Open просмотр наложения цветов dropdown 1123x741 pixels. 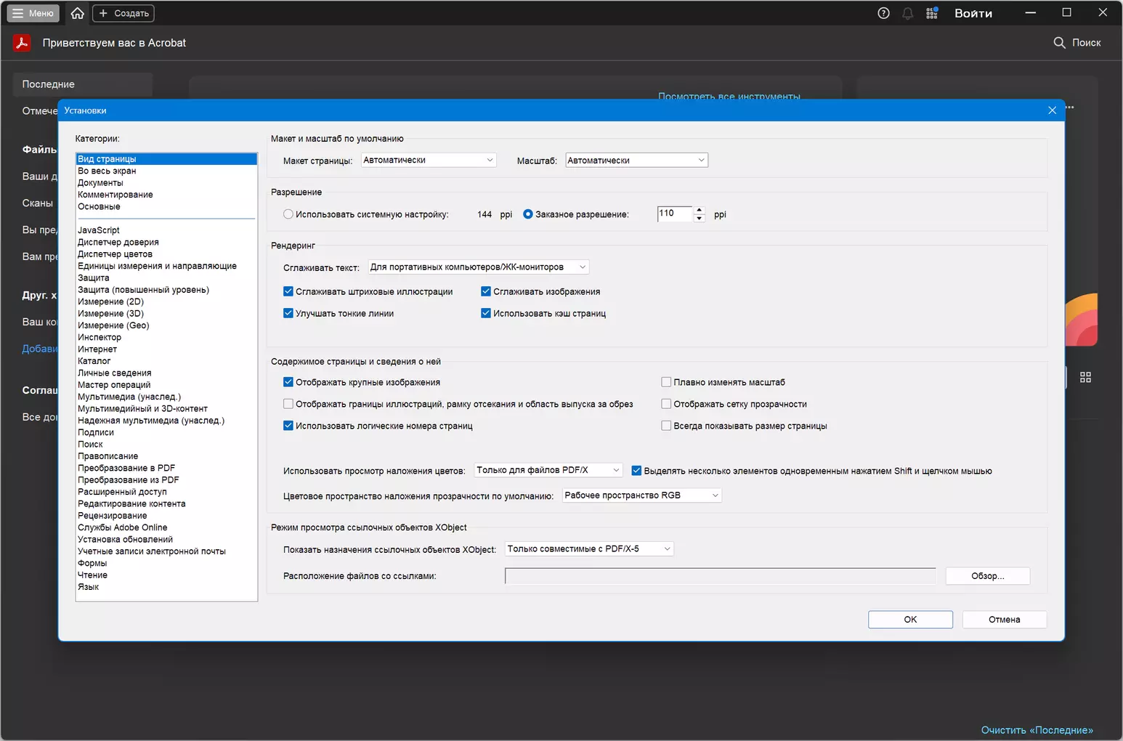548,470
